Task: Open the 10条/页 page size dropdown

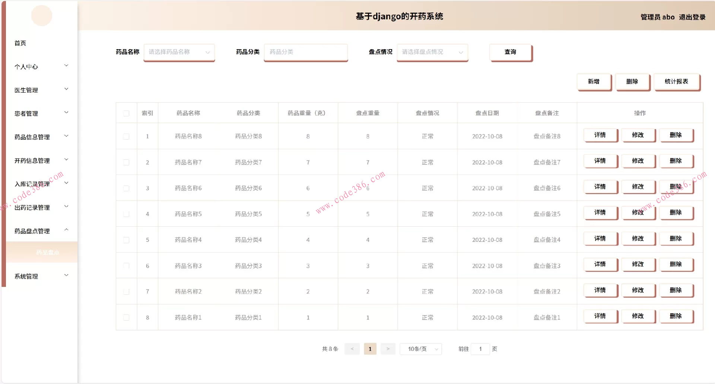Action: [420, 349]
